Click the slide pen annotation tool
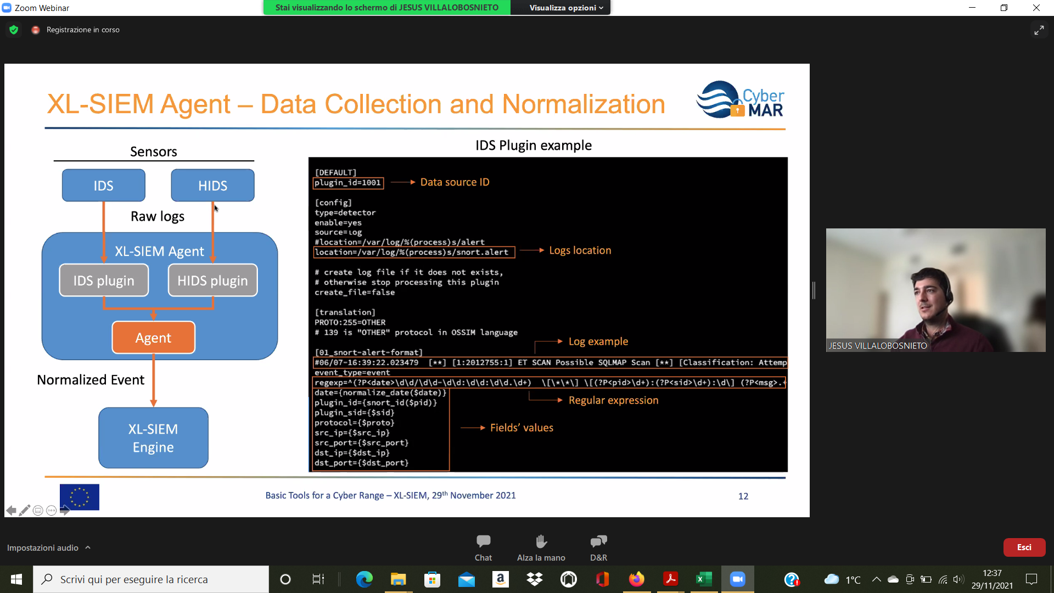The width and height of the screenshot is (1054, 593). 24,511
